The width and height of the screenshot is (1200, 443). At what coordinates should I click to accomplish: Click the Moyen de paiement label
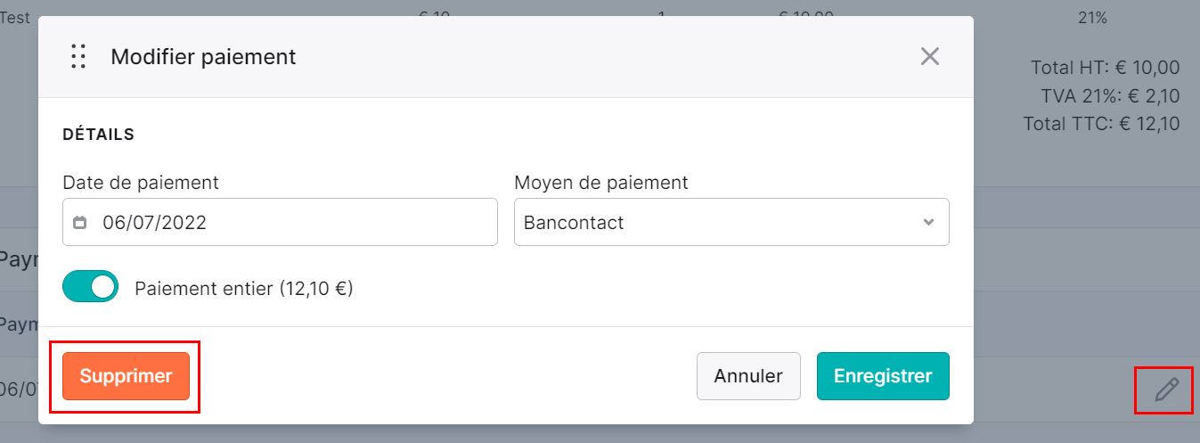pos(601,183)
